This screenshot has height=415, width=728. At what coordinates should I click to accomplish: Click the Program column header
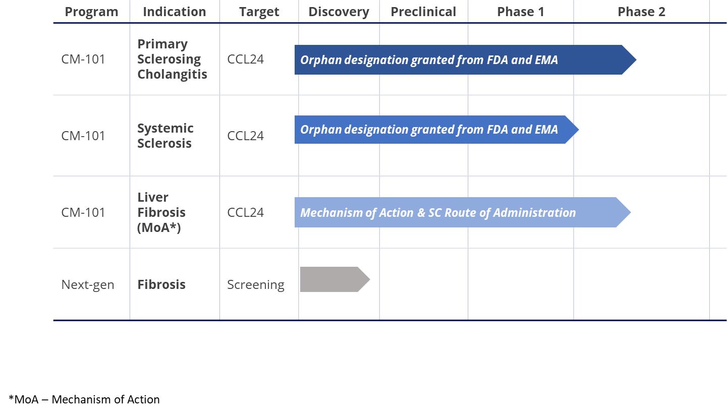click(91, 12)
